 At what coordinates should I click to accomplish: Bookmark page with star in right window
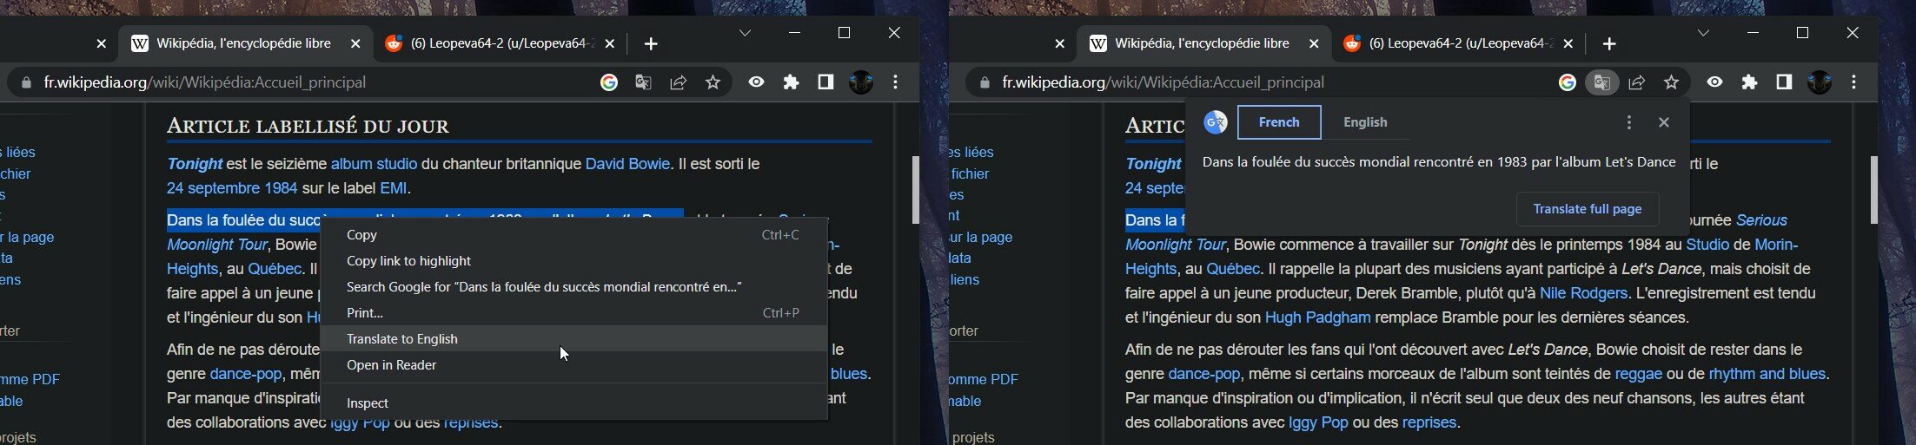click(x=1671, y=82)
